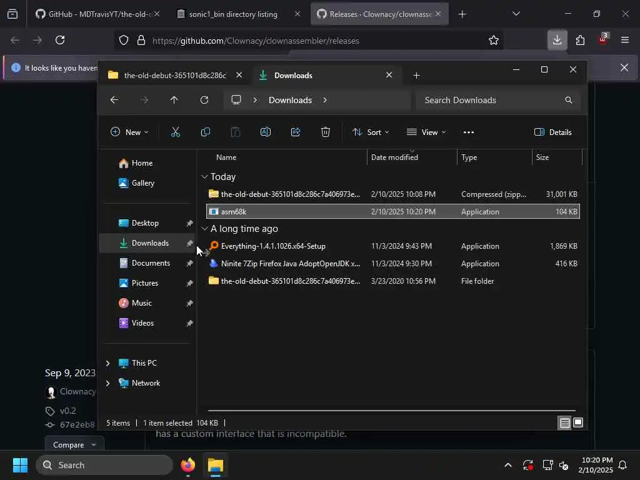Click the Copy icon in the Explorer toolbar

point(205,132)
